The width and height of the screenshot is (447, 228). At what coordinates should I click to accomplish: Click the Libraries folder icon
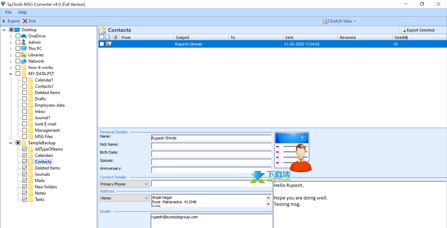[24, 55]
